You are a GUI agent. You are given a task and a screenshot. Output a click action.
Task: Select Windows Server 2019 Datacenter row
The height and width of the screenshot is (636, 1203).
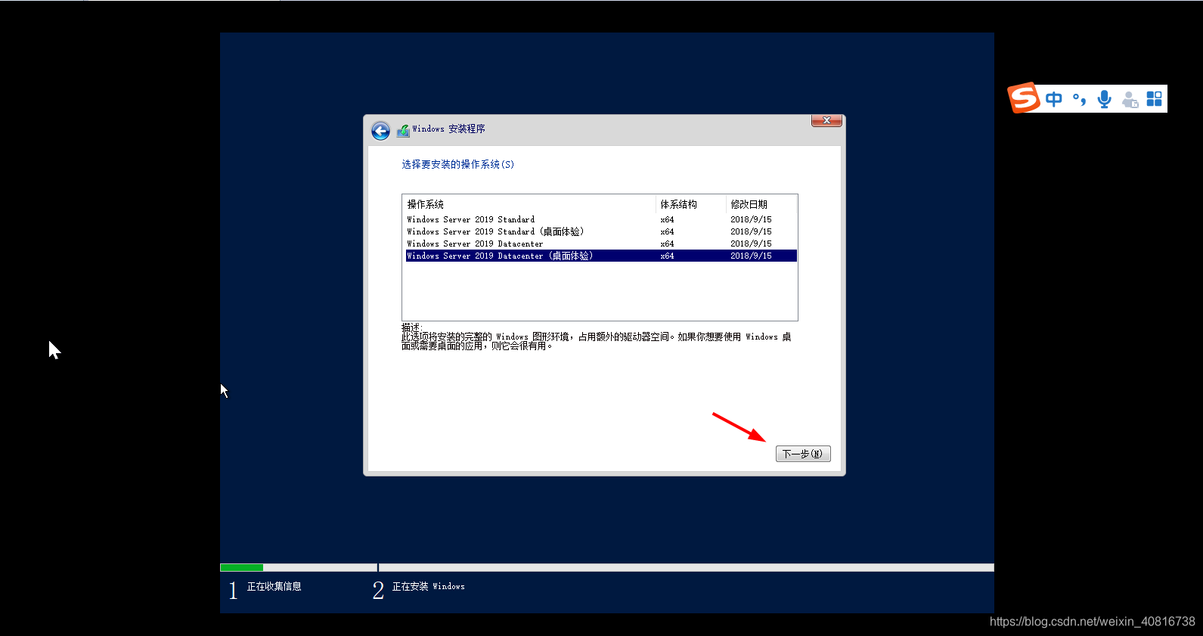point(601,244)
